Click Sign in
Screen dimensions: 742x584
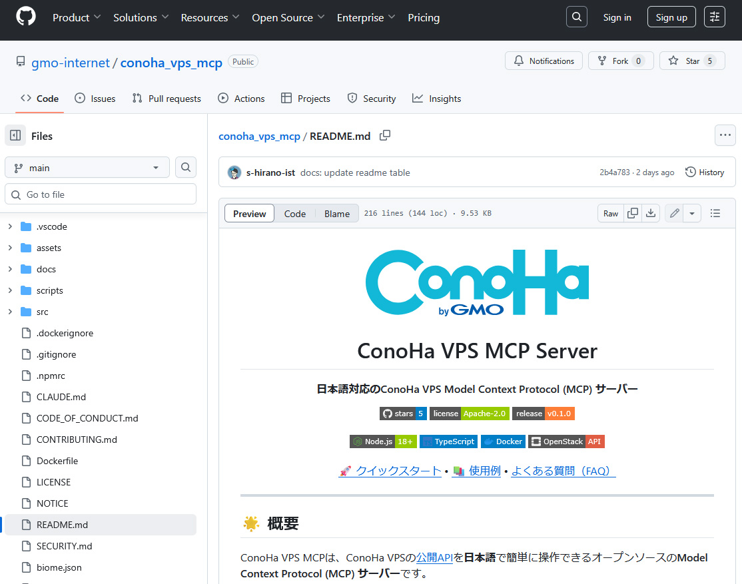617,17
